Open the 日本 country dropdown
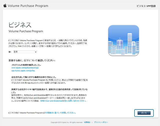This screenshot has width=160, height=126. pos(25,52)
